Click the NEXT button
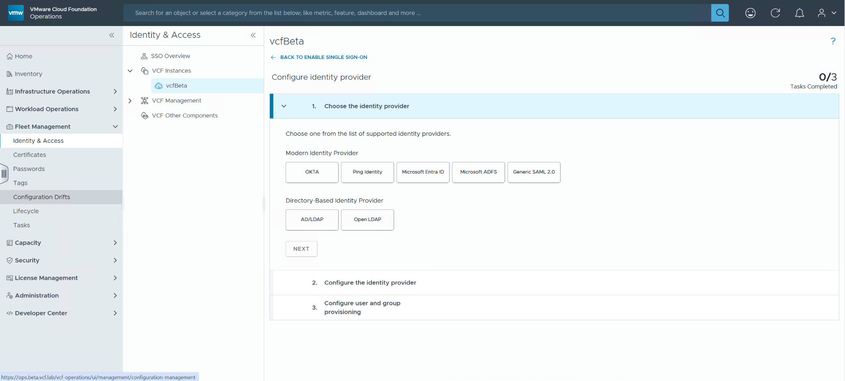This screenshot has height=381, width=845. click(x=302, y=249)
